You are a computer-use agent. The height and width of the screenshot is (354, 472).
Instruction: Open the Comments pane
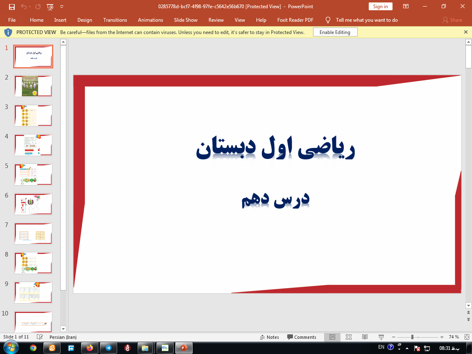302,337
